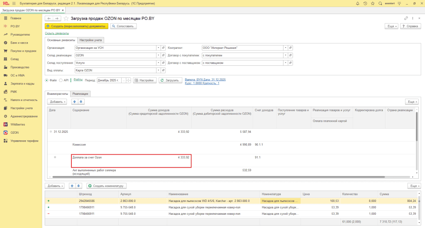Open Банк и касса section
425x228 pixels.
pos(19,43)
